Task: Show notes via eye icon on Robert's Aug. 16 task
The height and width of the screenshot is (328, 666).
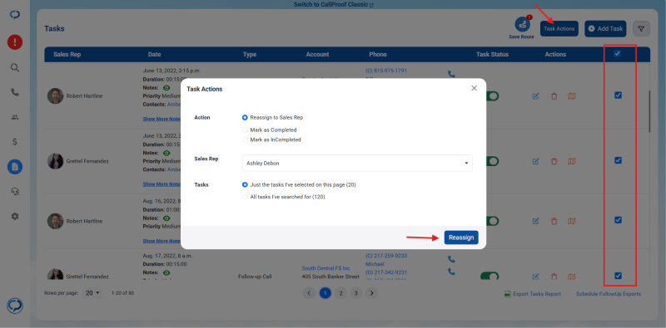Action: pos(166,218)
